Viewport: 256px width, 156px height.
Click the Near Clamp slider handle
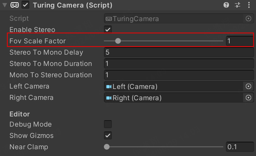(x=107, y=147)
